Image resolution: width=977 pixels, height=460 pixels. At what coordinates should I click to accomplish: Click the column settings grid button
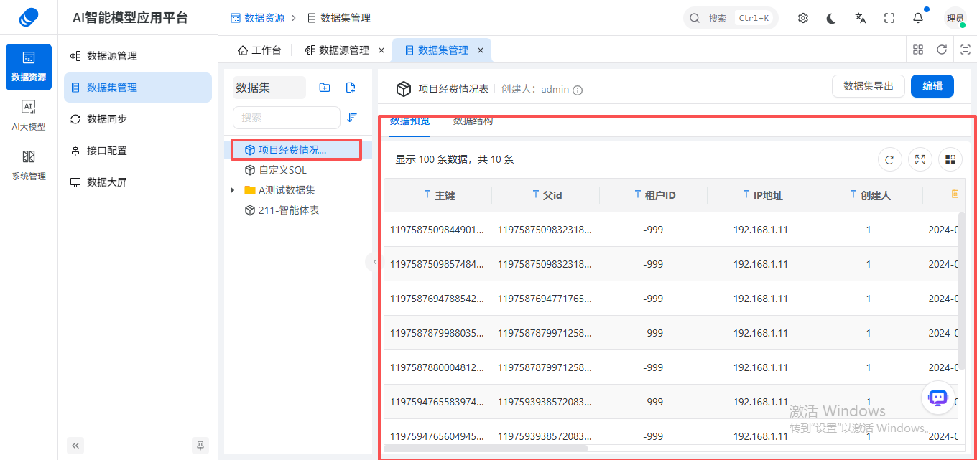click(950, 159)
